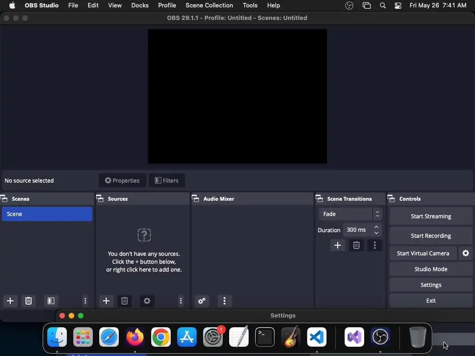The image size is (475, 356).
Task: Click OBS status icon in menu bar
Action: point(349,6)
